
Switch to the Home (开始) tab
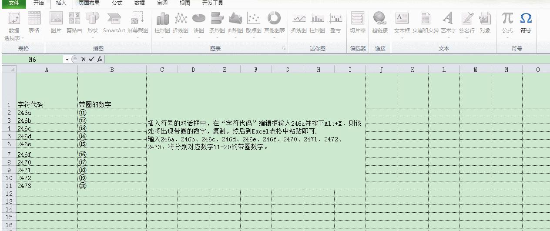[x=39, y=3]
